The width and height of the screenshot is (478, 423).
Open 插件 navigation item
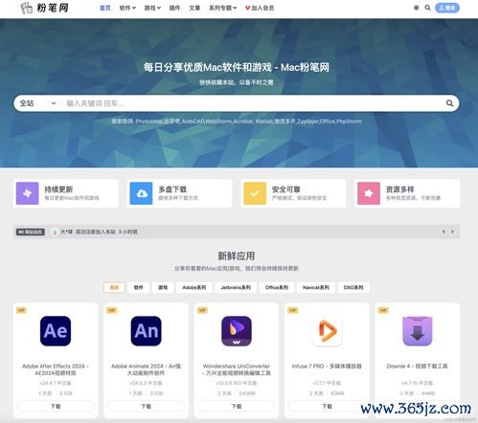pyautogui.click(x=174, y=8)
